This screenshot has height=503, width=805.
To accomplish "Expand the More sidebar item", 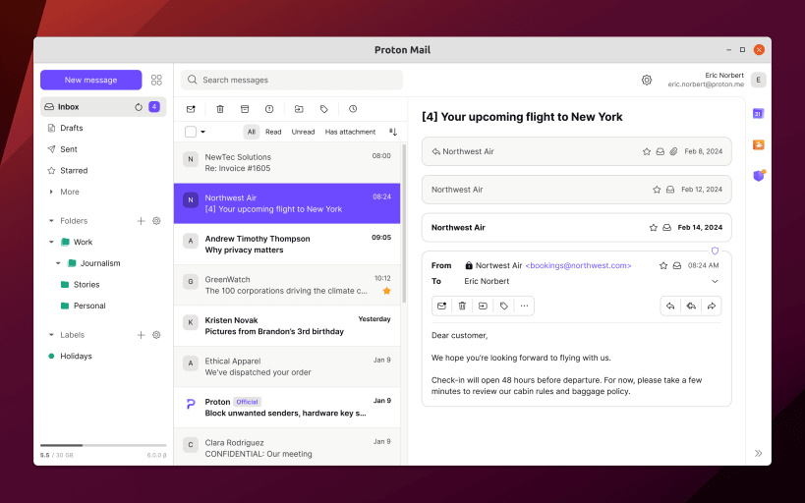I will (x=51, y=192).
